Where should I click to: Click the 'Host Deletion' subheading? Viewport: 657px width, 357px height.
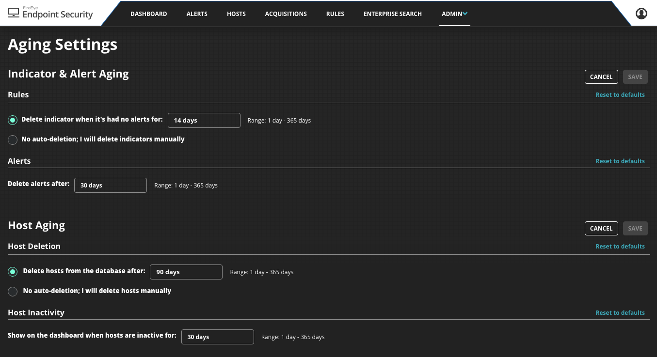34,246
